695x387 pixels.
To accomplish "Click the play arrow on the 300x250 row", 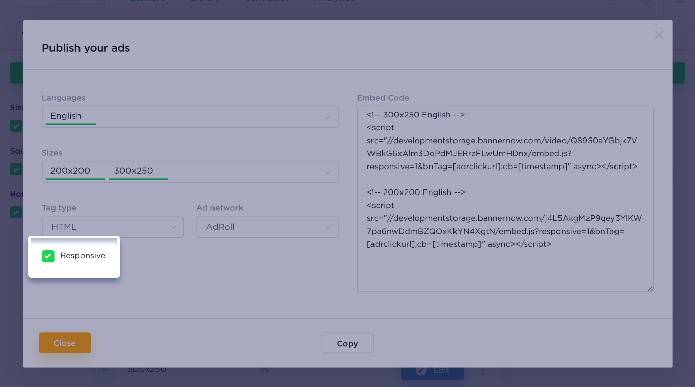I will (105, 370).
